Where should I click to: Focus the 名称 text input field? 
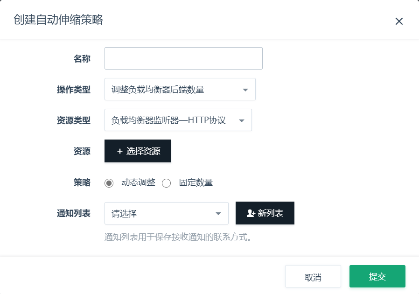[x=183, y=58]
